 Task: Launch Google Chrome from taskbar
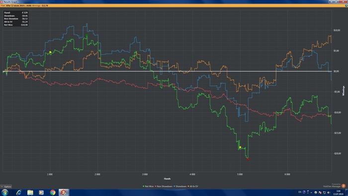[53, 193]
